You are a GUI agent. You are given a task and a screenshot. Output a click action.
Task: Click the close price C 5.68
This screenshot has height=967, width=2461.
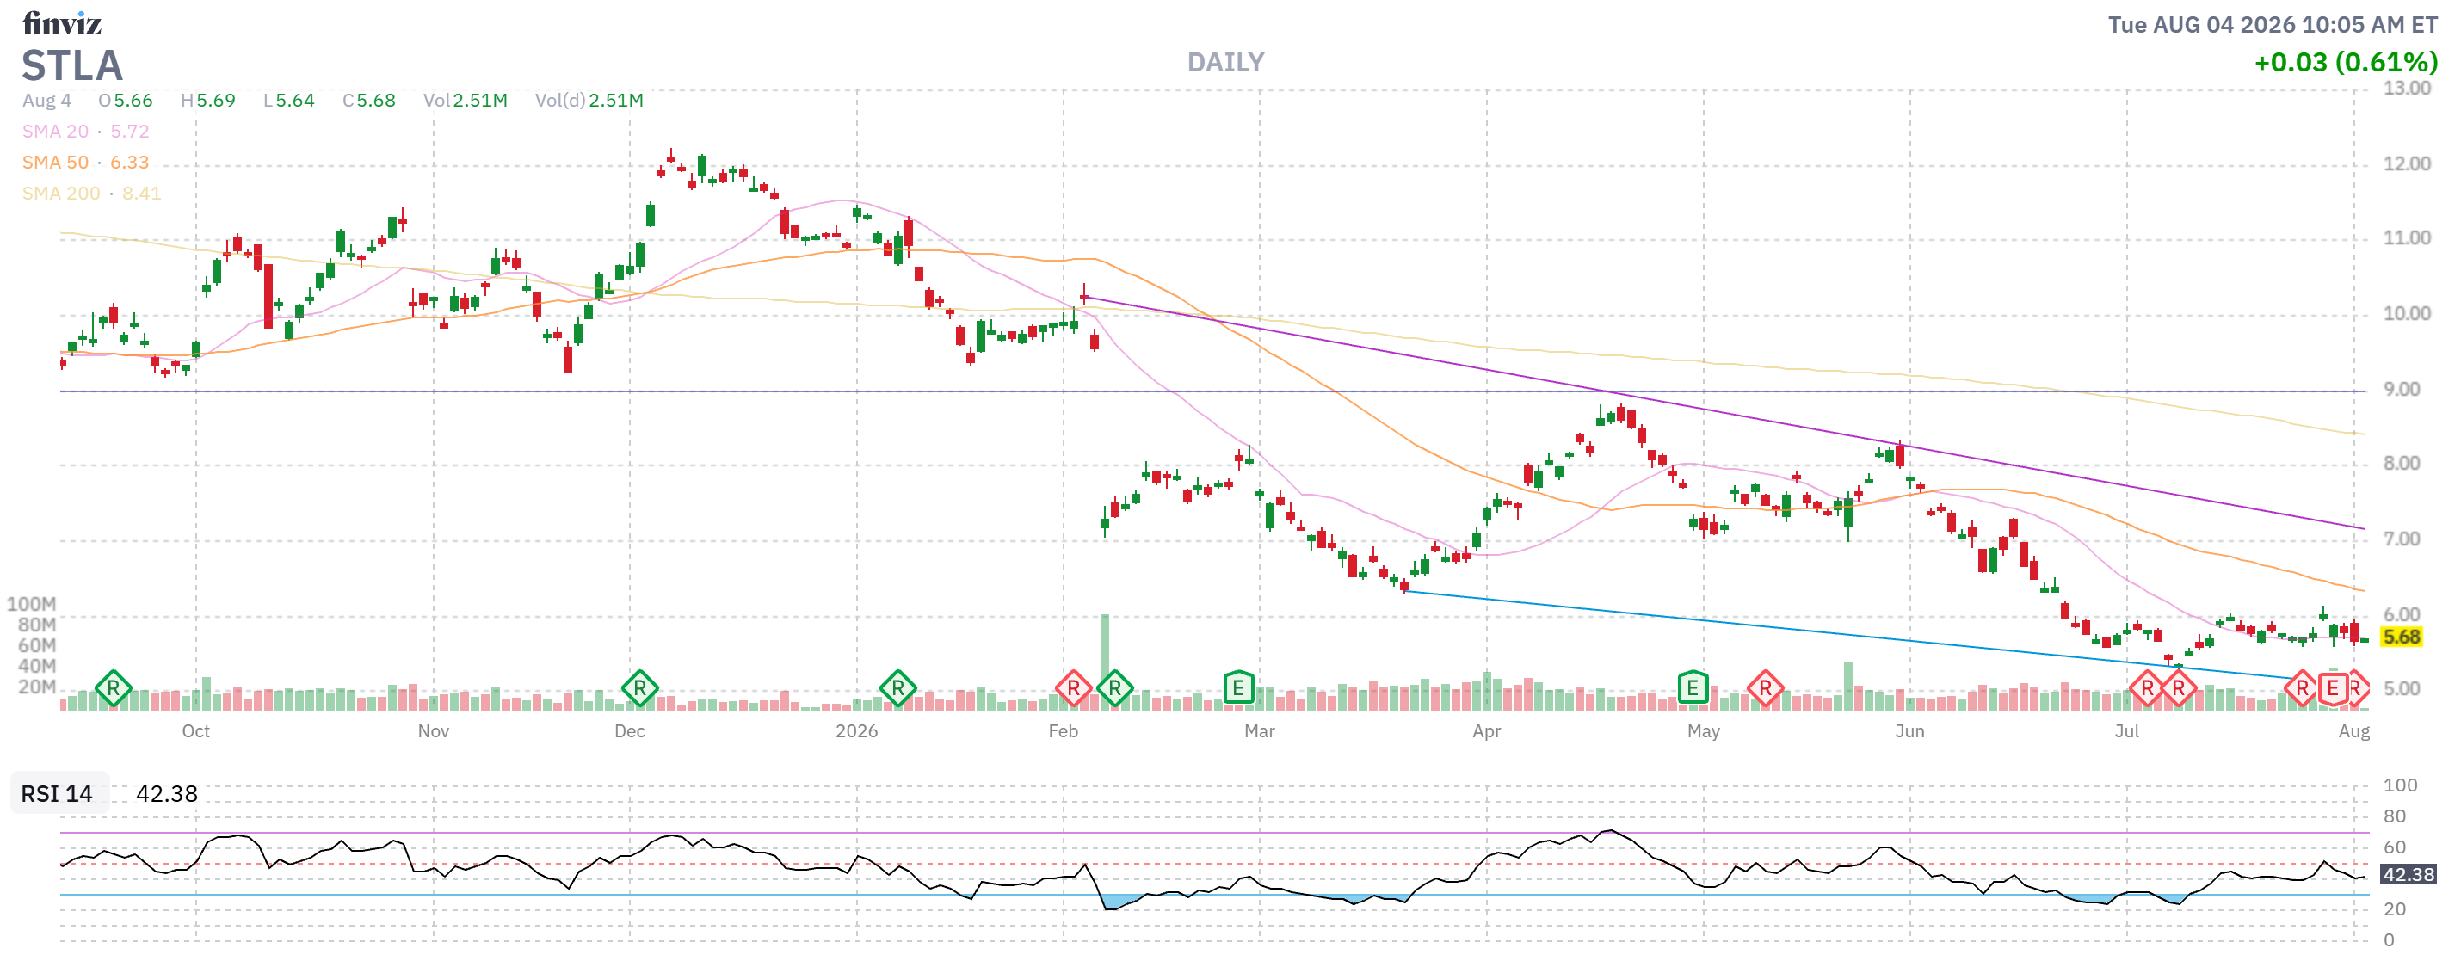[369, 101]
